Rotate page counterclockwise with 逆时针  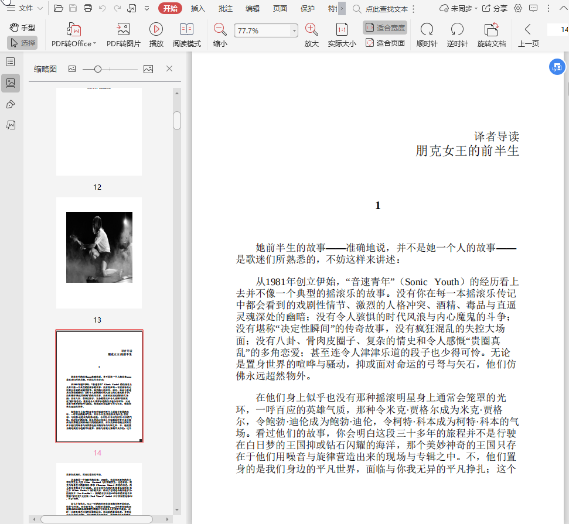(457, 29)
